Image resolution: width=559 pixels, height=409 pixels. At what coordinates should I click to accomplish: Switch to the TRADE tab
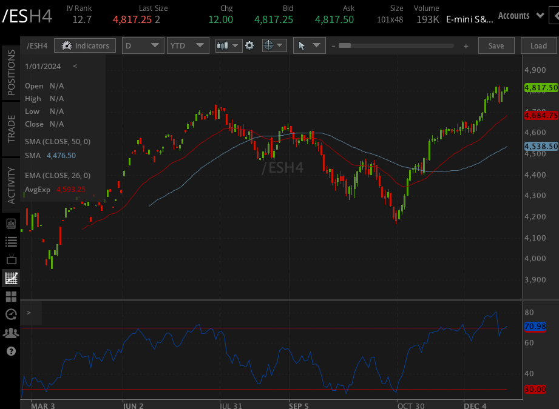(x=11, y=129)
